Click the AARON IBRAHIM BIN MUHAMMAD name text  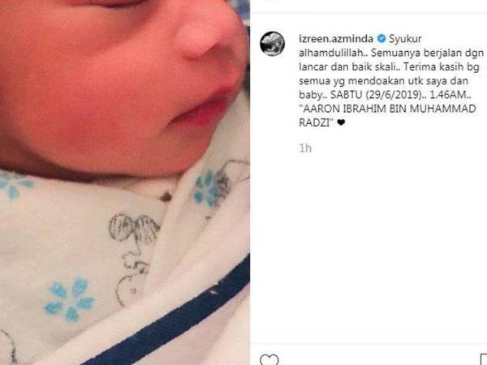tap(390, 109)
